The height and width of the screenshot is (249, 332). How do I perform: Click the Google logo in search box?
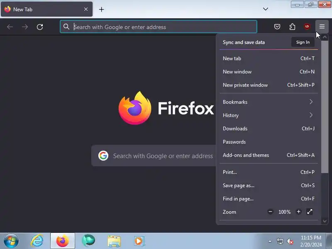pyautogui.click(x=103, y=156)
